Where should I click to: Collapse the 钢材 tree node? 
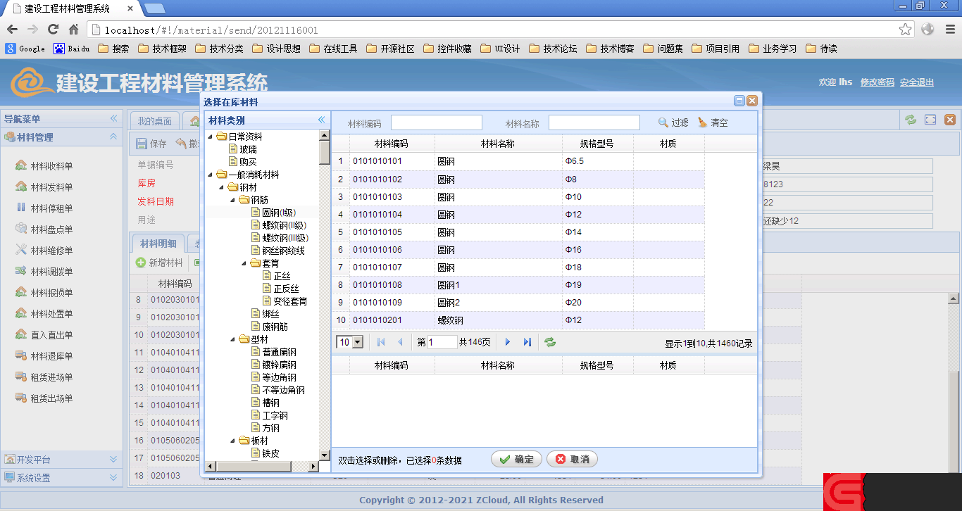(x=222, y=187)
